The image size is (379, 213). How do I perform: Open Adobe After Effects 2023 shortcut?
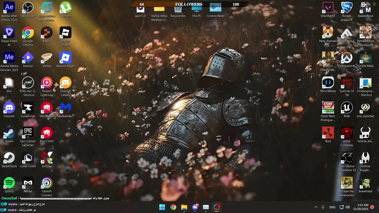[9, 12]
